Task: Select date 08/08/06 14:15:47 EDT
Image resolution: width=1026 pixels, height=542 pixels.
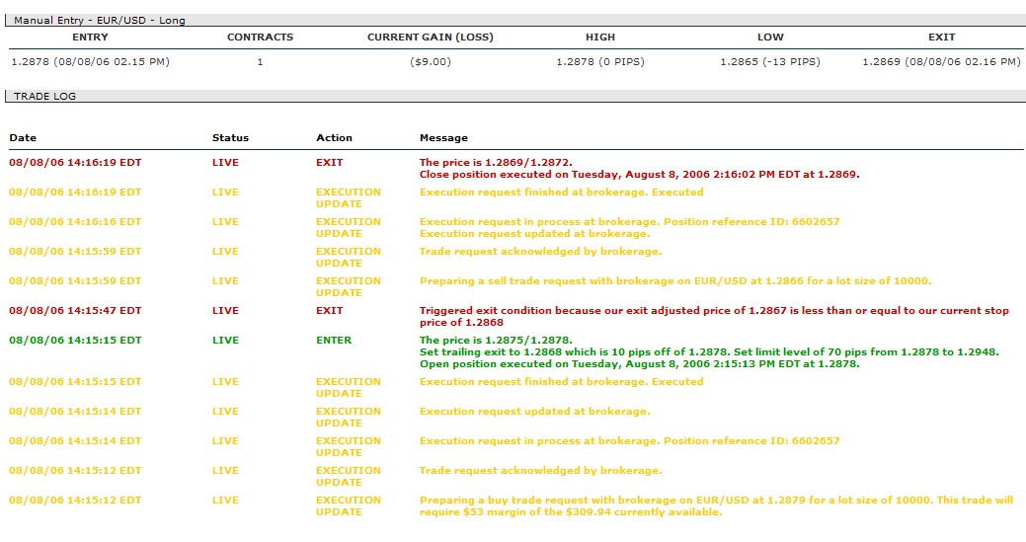Action: (x=75, y=311)
